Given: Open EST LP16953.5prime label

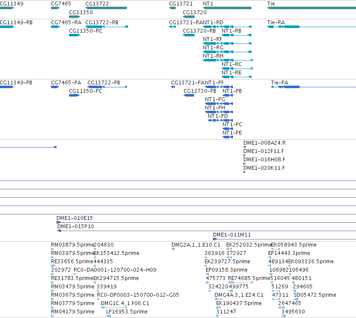Looking at the screenshot, I should pos(127,312).
